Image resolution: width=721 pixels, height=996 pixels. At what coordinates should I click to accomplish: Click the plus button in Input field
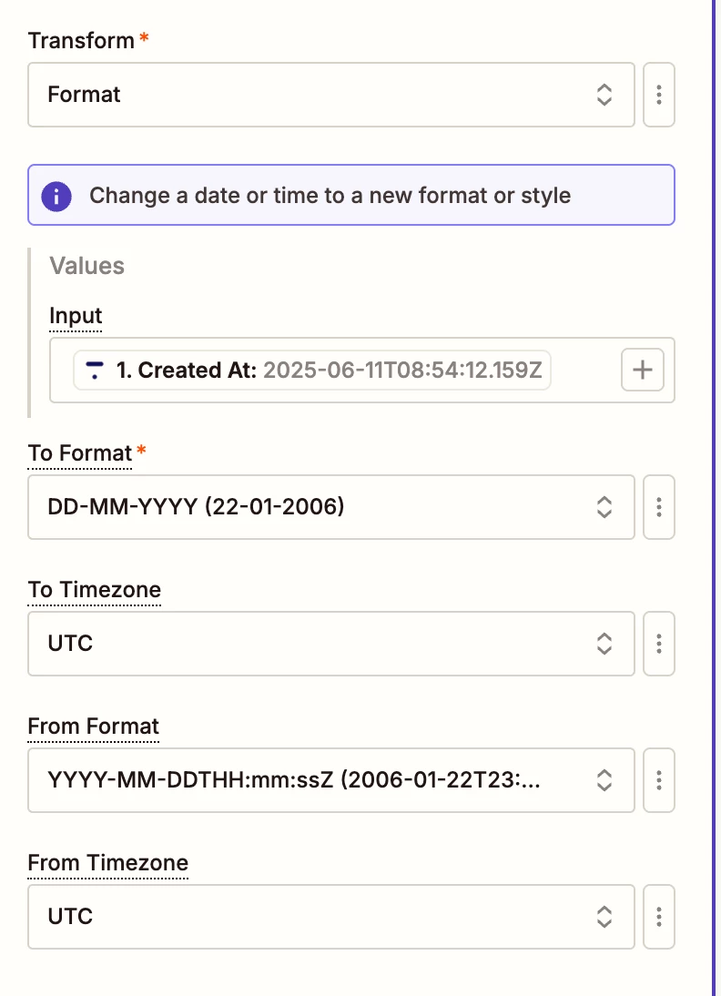(642, 370)
